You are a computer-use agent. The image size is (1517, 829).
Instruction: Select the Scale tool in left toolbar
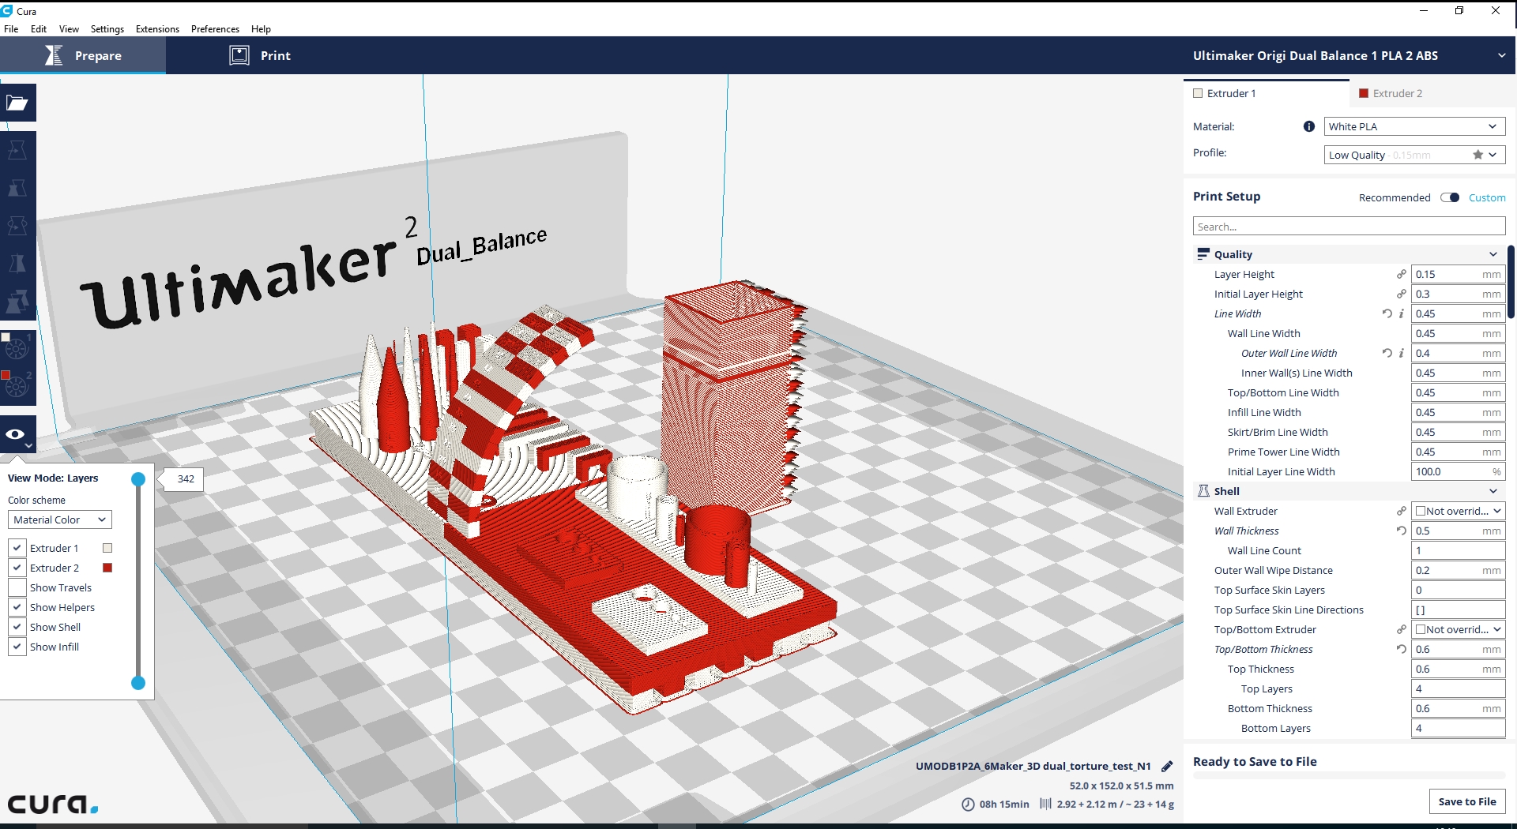coord(17,187)
